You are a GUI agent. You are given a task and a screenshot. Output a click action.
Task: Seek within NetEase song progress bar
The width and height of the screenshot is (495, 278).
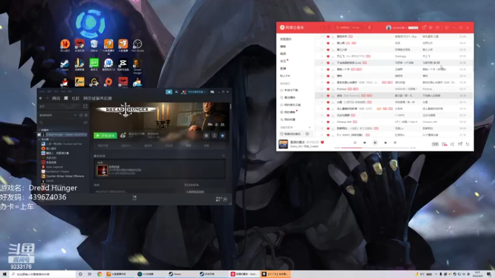[x=375, y=148]
